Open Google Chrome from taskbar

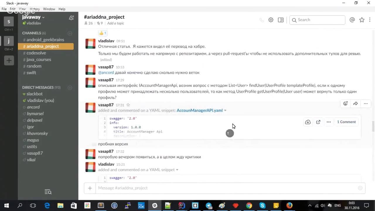(x=249, y=205)
